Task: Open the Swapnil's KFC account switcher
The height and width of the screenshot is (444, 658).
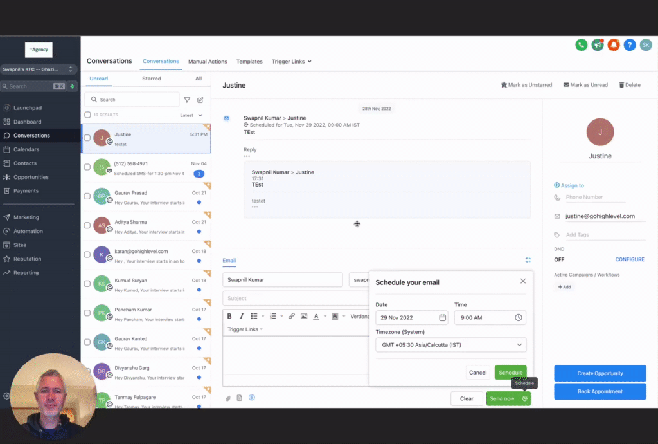Action: [38, 69]
